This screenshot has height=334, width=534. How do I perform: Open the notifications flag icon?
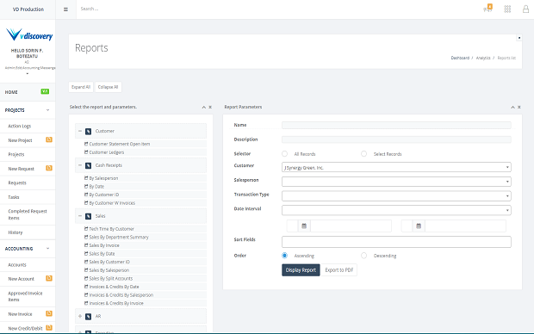click(488, 8)
